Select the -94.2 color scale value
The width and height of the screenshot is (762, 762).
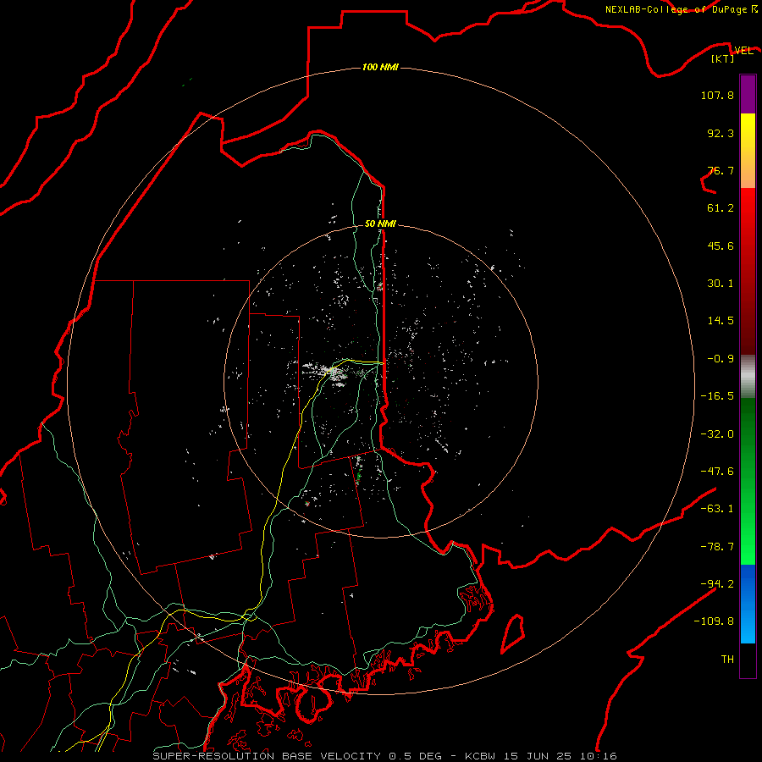[717, 584]
